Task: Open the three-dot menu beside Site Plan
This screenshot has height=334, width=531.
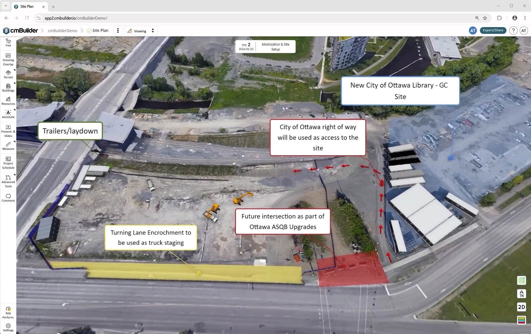Action: coord(118,31)
